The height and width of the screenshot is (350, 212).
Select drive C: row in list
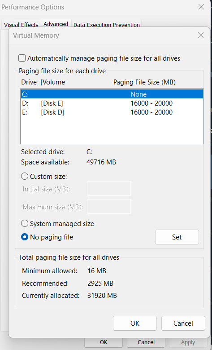point(112,94)
